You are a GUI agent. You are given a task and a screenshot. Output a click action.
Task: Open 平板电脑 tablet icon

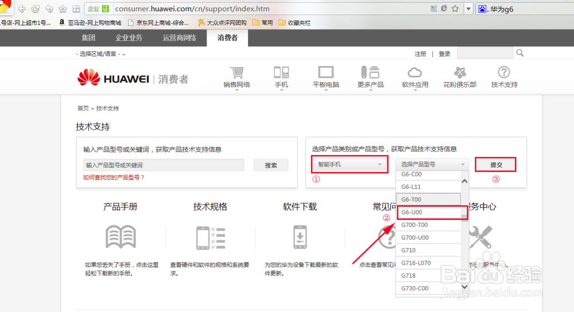pos(326,72)
